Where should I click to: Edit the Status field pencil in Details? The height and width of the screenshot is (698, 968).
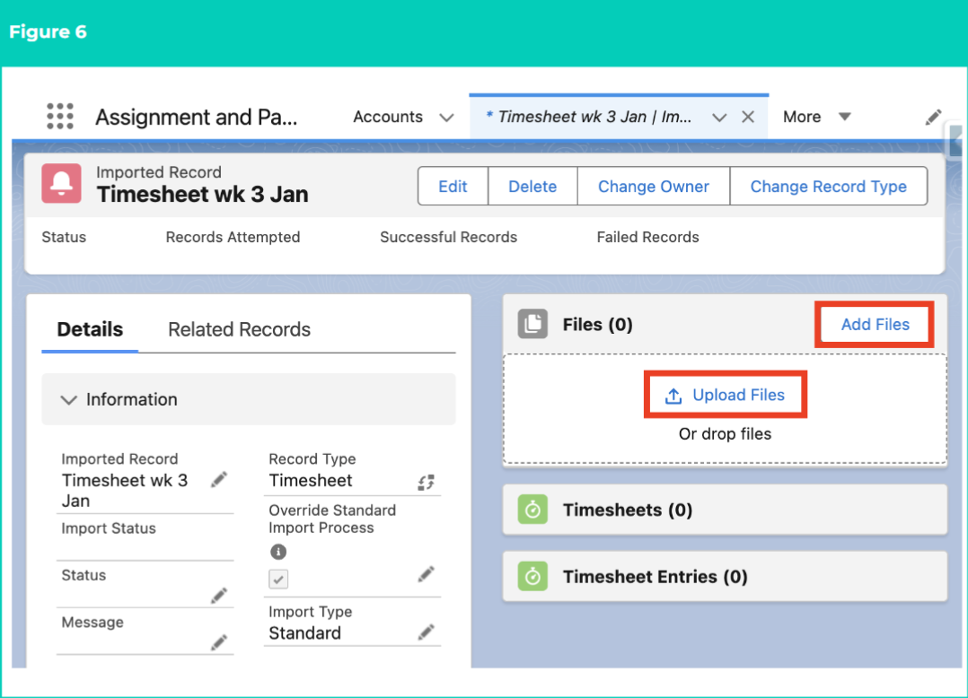pyautogui.click(x=218, y=595)
